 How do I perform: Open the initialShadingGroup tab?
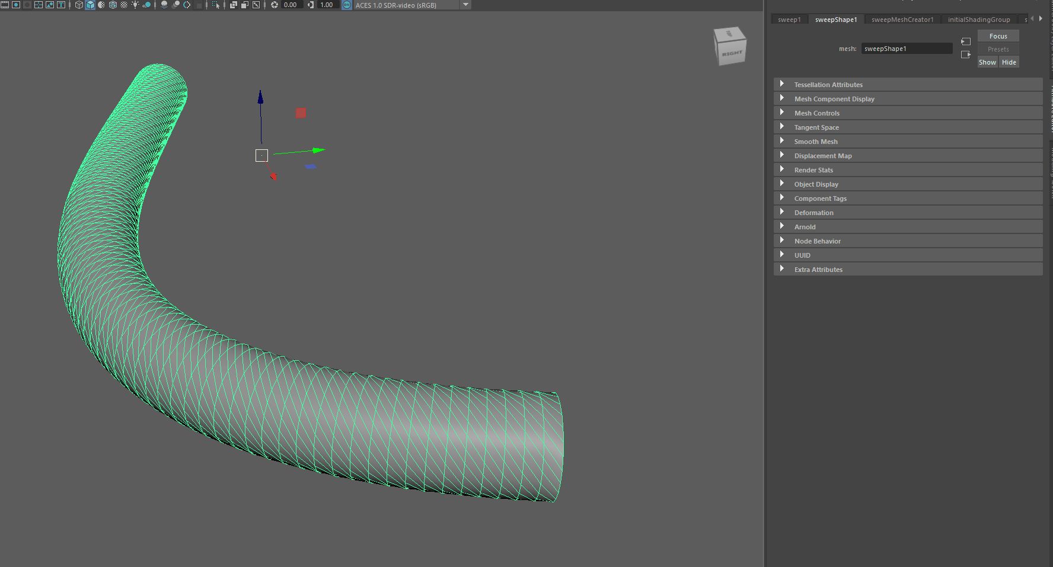click(x=978, y=20)
